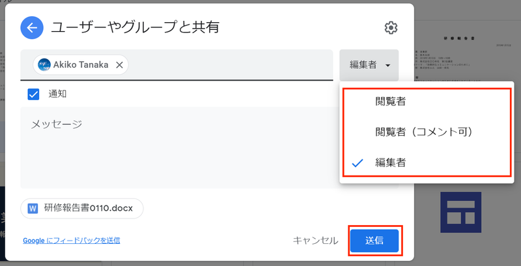Open the 編集者 role dropdown
Screen dimensions: 521x266
pos(369,65)
